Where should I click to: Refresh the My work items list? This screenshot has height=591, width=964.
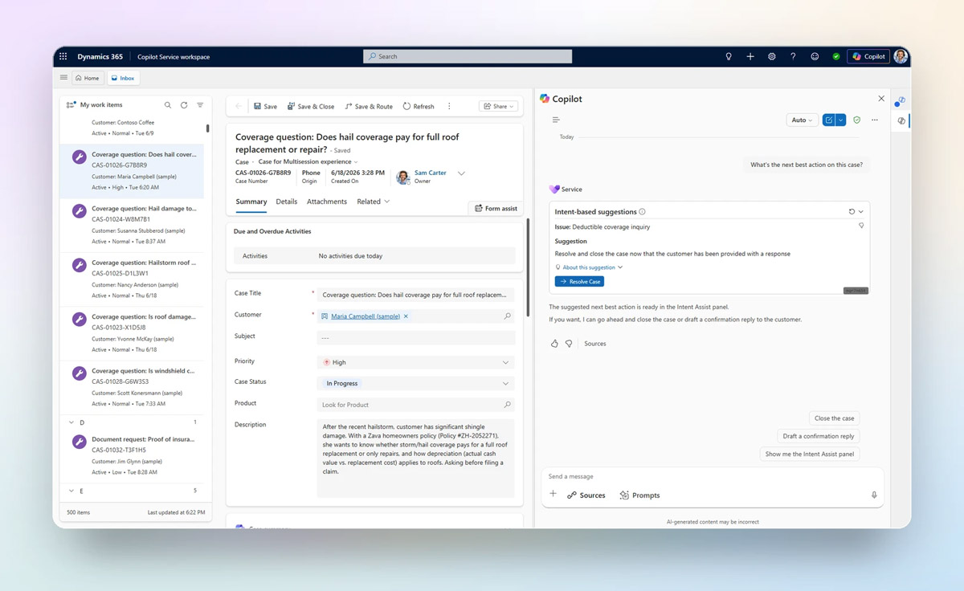pyautogui.click(x=184, y=105)
